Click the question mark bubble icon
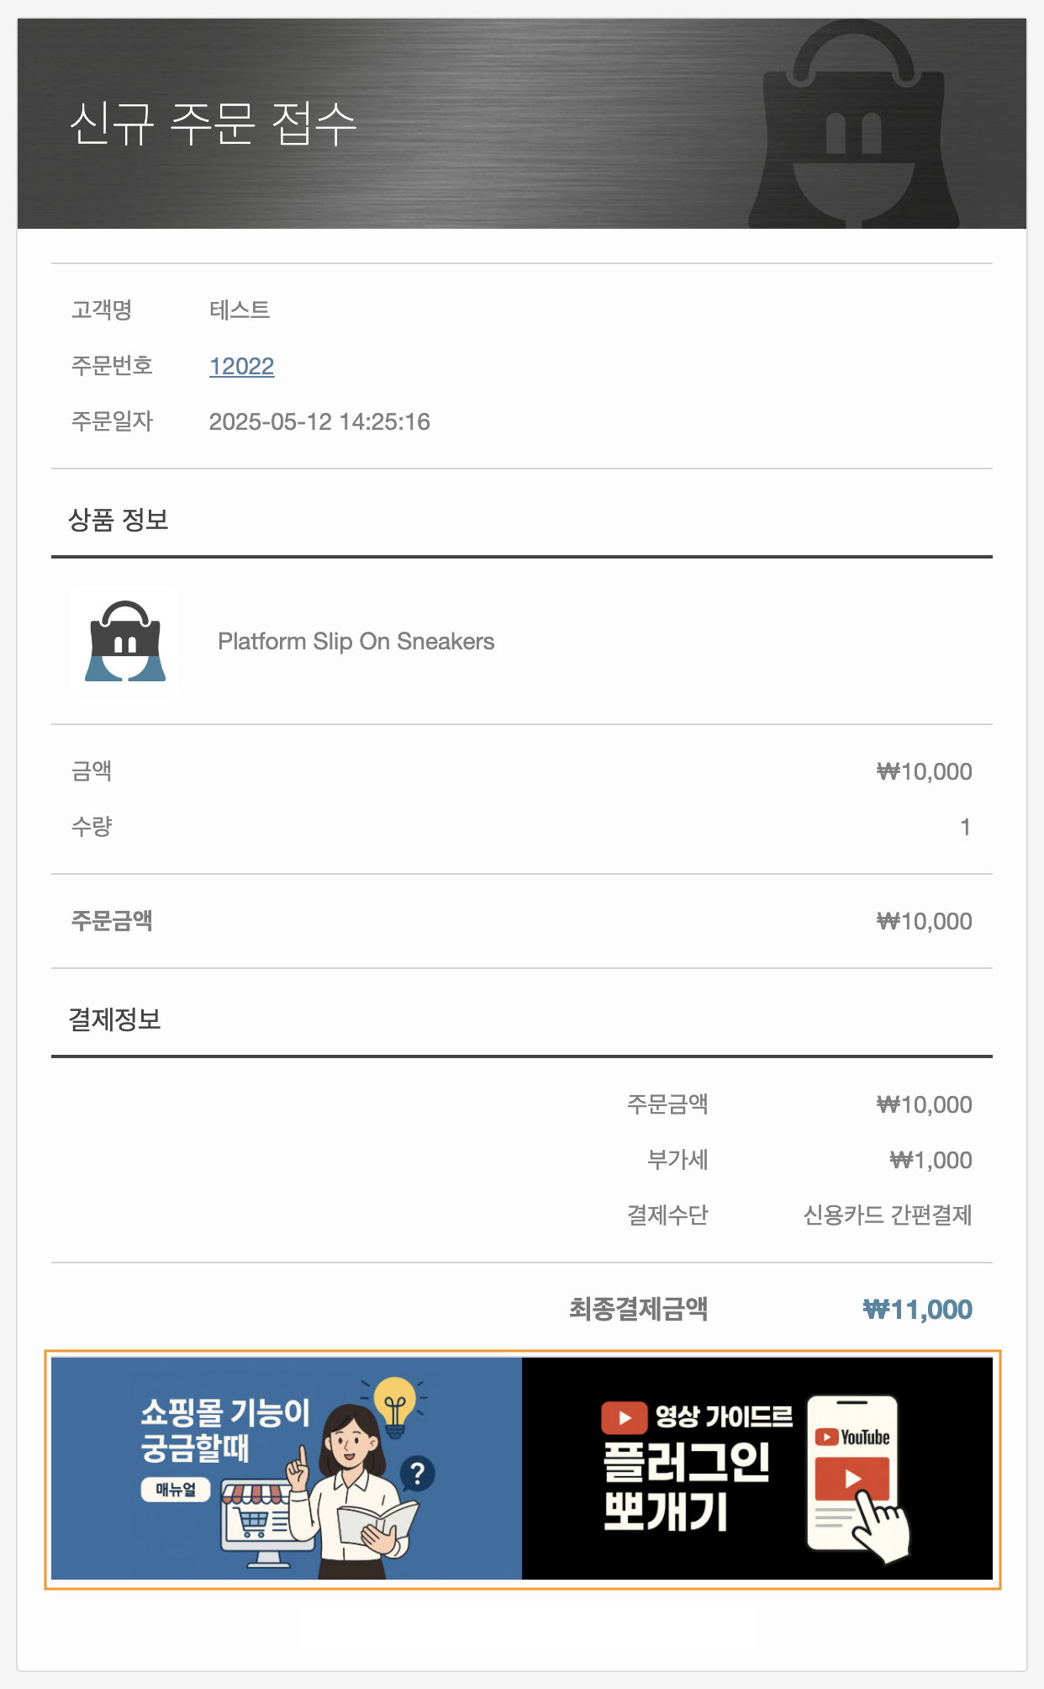 (x=417, y=1473)
